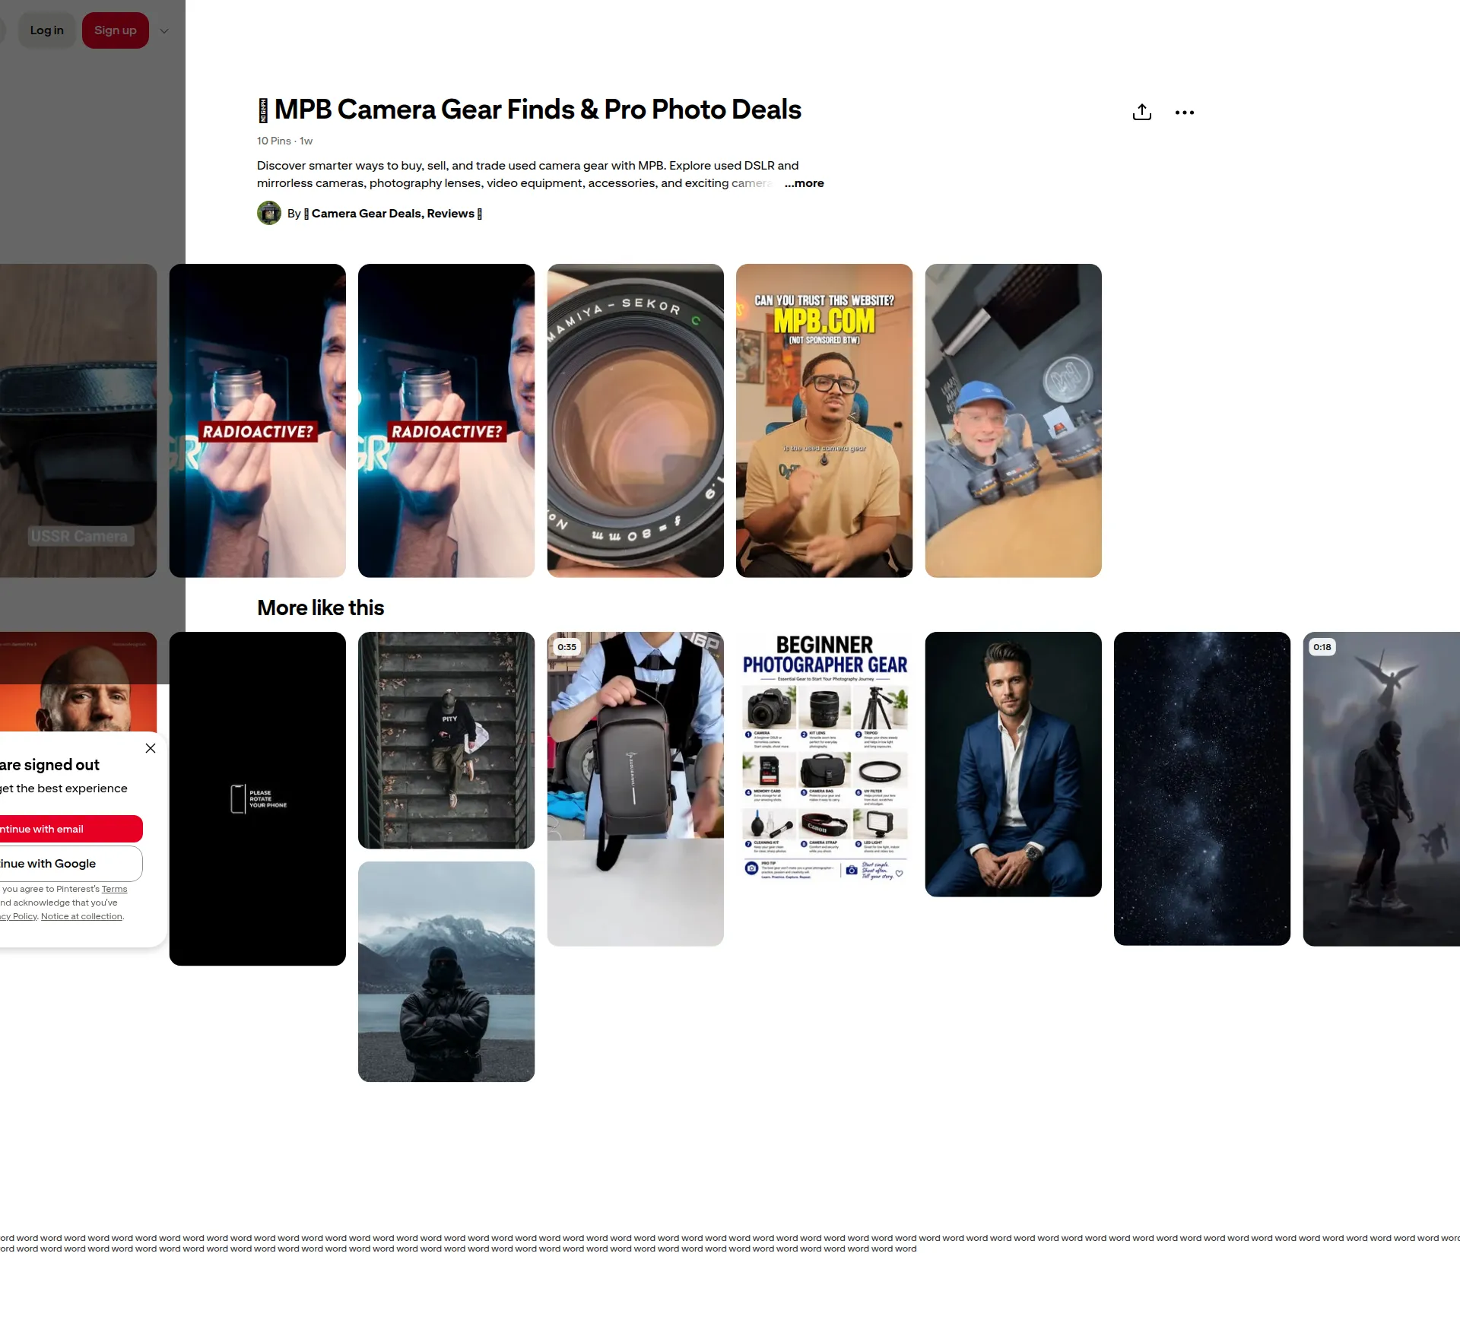Click the Log in button
The width and height of the screenshot is (1460, 1339).
[x=47, y=30]
